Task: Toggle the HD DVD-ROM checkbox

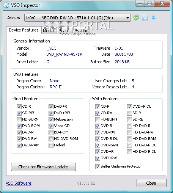Action: point(51,139)
